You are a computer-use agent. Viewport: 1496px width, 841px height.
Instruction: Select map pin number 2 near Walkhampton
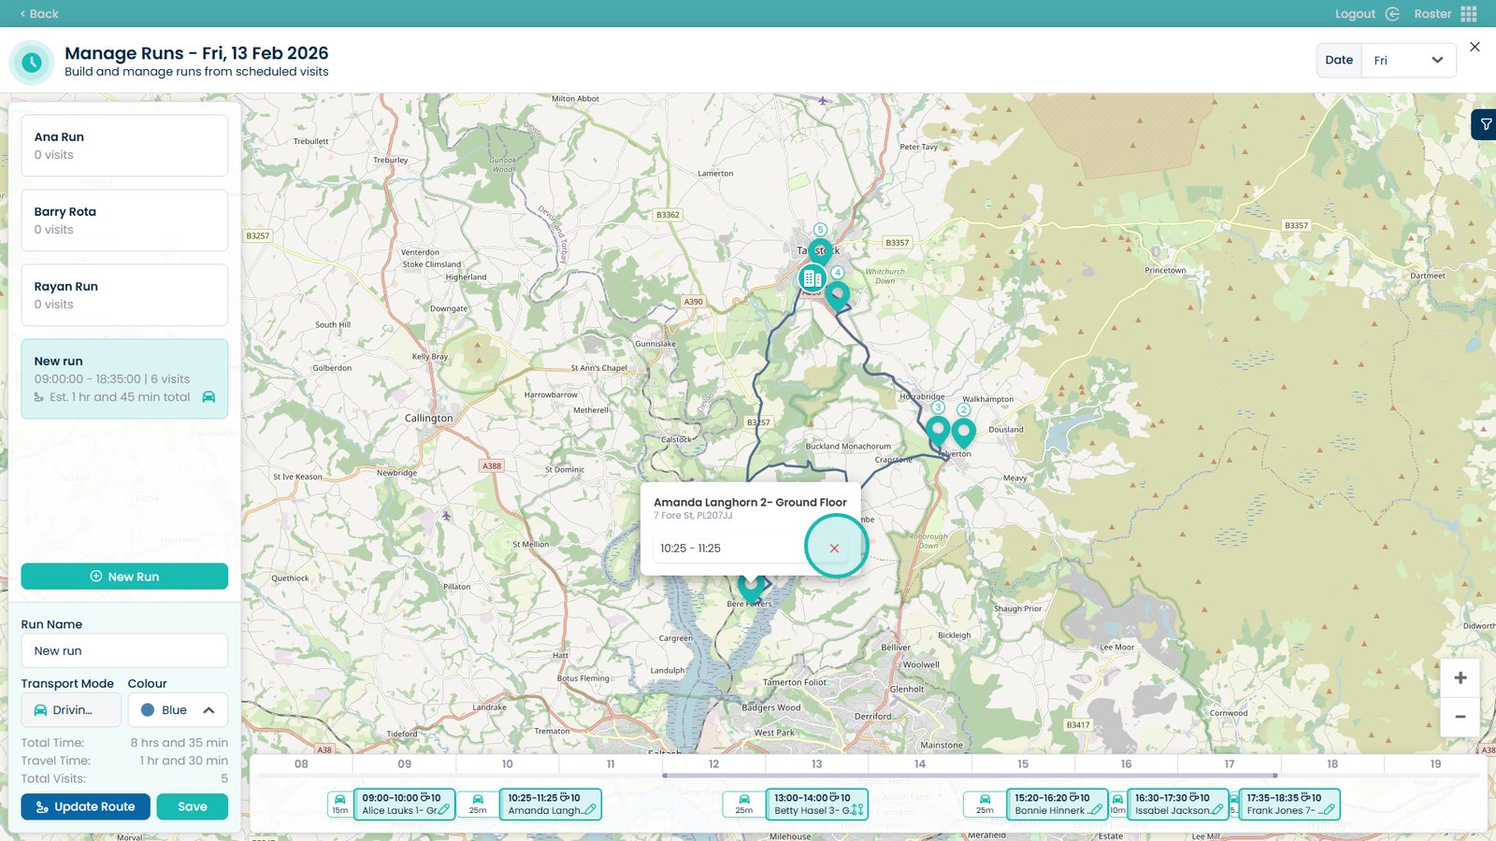point(963,432)
